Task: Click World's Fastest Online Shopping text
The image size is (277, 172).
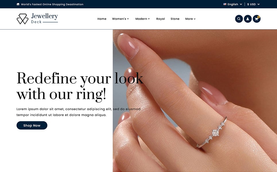Action: point(52,4)
